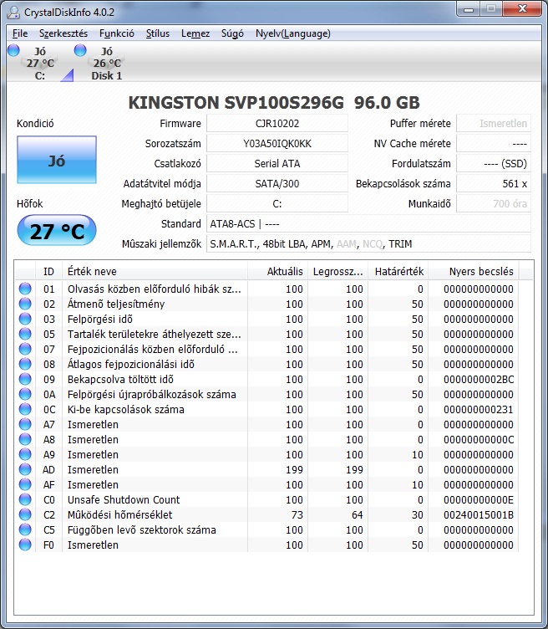
Task: Sort by the Aktuális column header
Action: pyautogui.click(x=277, y=271)
